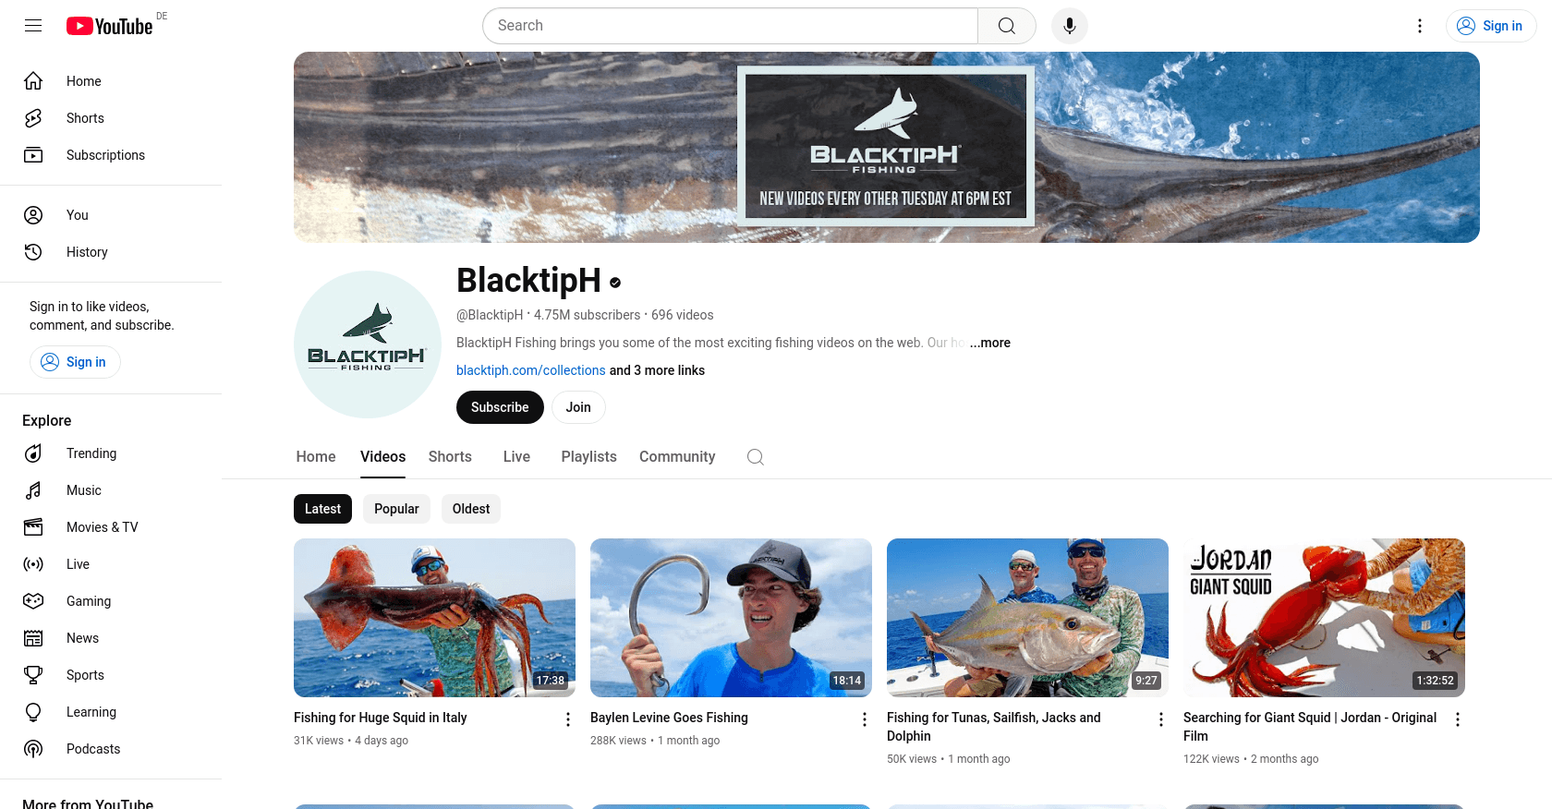This screenshot has width=1552, height=809.
Task: Open the hamburger guide menu
Action: pyautogui.click(x=33, y=26)
